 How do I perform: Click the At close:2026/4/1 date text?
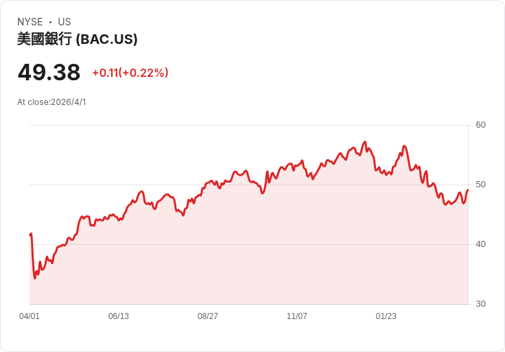[51, 102]
